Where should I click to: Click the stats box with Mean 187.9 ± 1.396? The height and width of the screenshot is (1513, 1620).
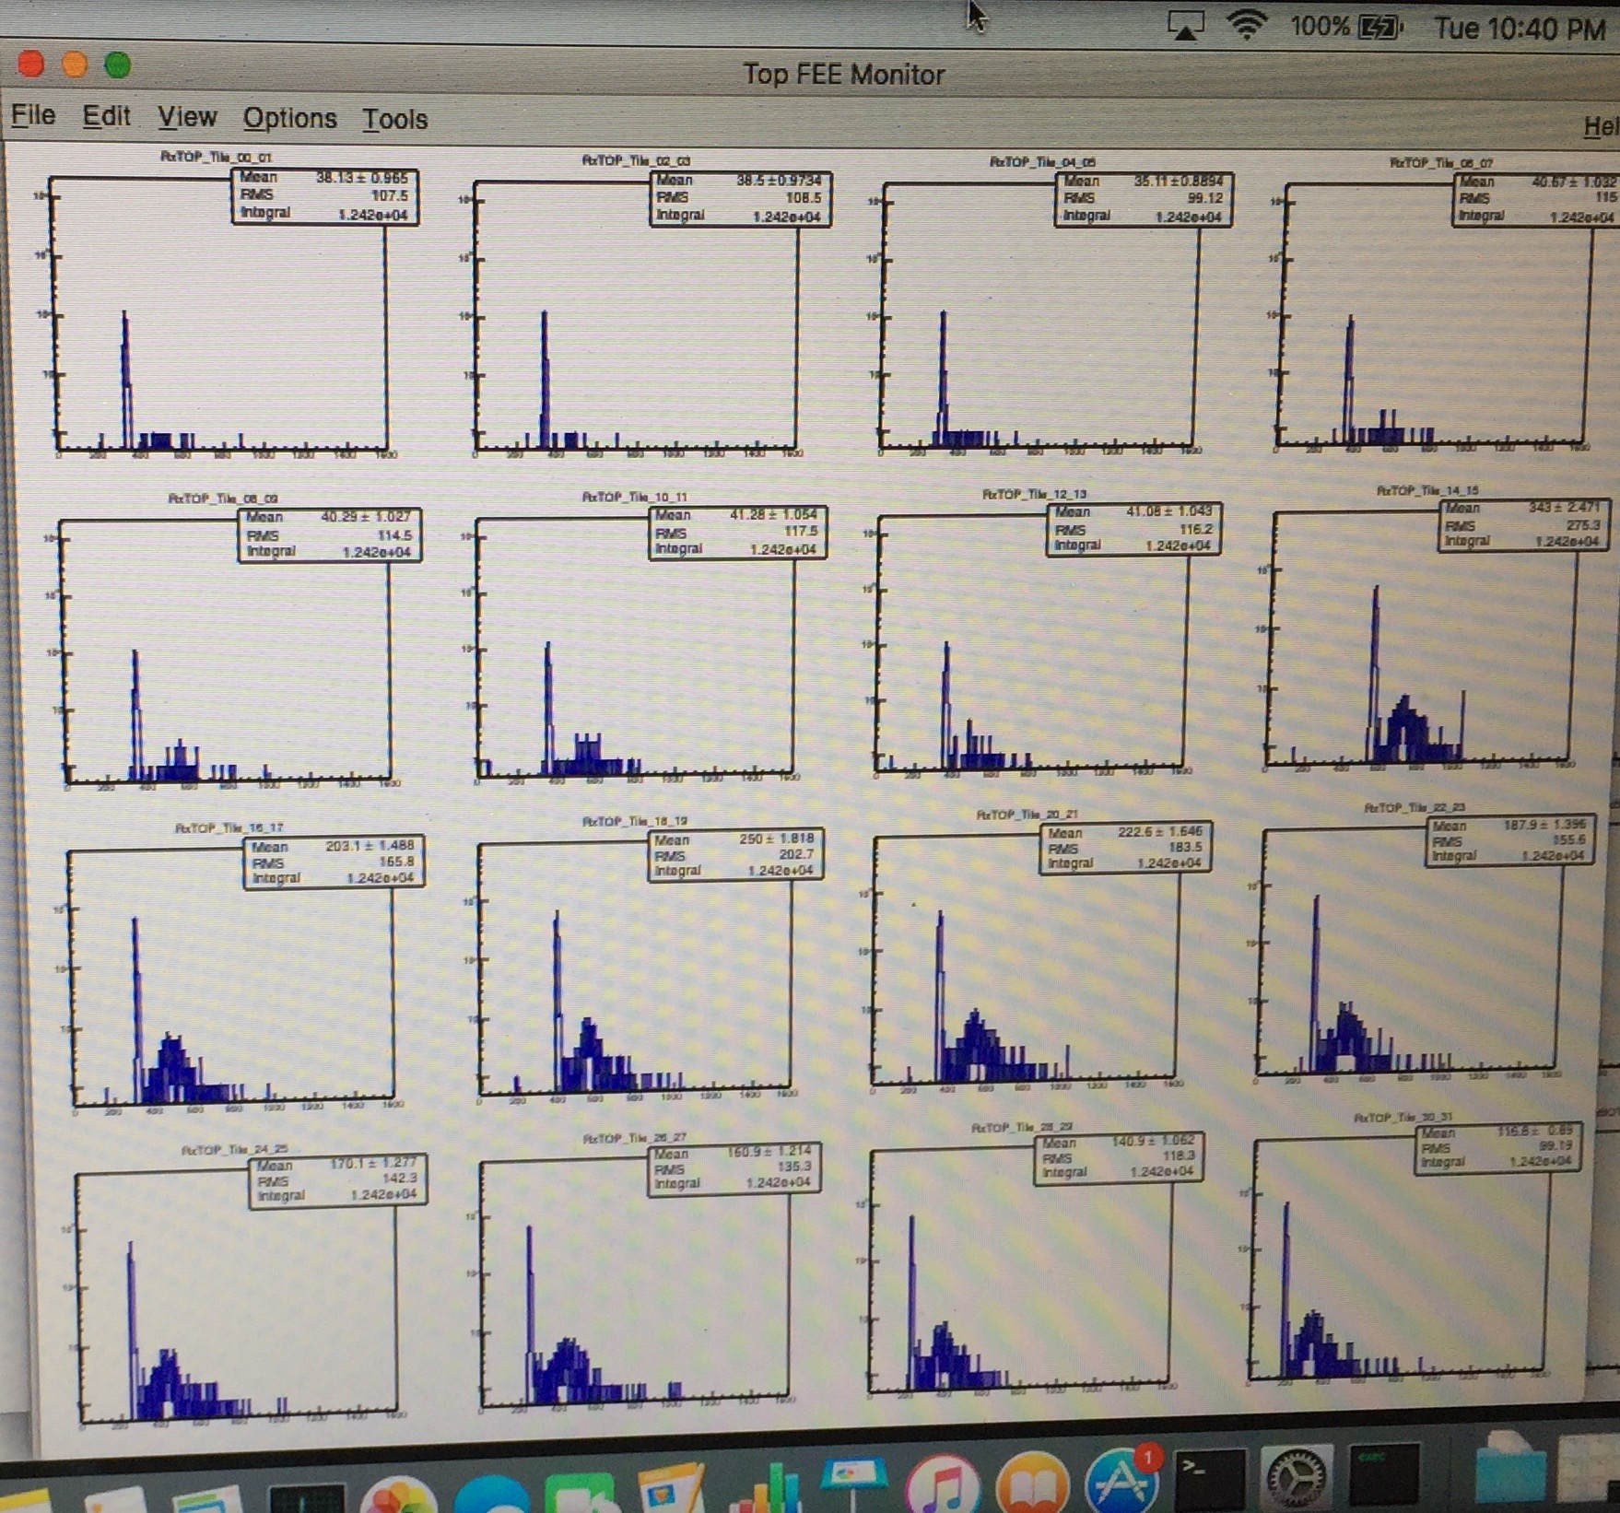tap(1509, 841)
